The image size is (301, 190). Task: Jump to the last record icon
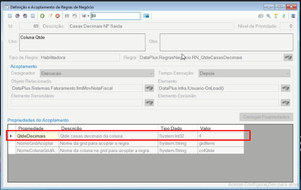(x=33, y=16)
